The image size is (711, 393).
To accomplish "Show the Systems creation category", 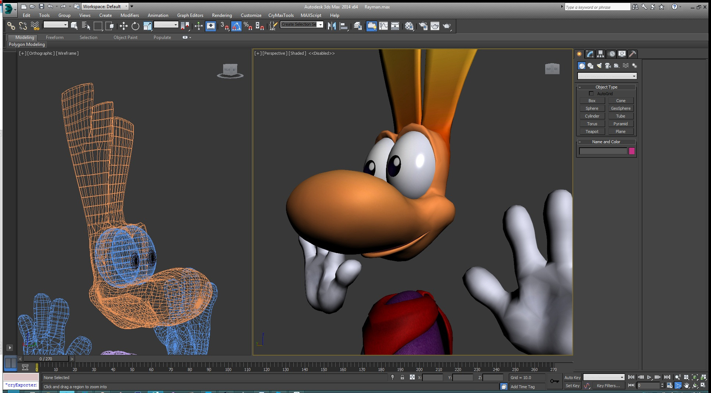I will pyautogui.click(x=635, y=66).
